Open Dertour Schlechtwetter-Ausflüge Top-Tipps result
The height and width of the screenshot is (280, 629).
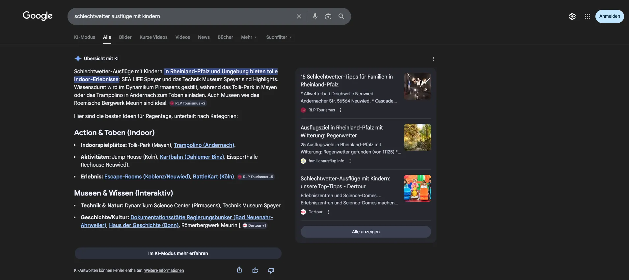point(345,182)
